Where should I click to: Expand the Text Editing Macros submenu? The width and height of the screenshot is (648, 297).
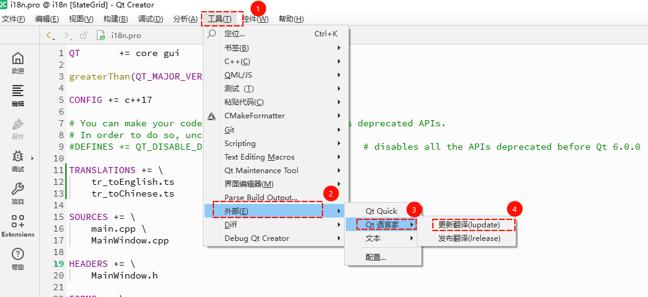click(276, 157)
